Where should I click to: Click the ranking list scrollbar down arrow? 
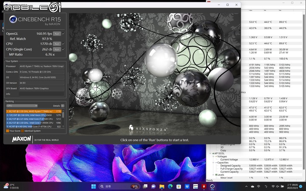click(63, 126)
